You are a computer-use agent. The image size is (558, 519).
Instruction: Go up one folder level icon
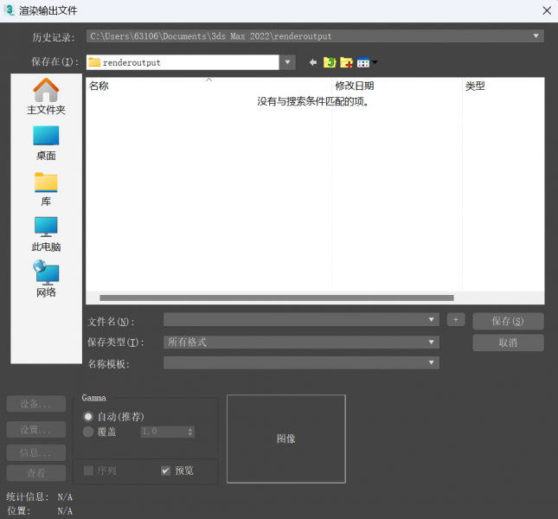click(x=330, y=62)
